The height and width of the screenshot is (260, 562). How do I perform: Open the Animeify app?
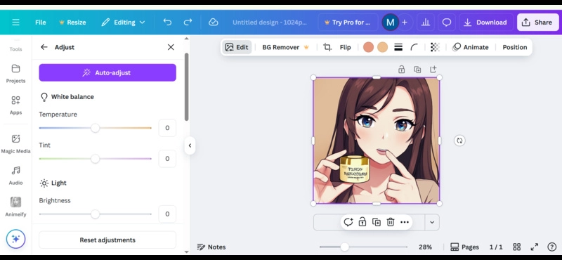point(15,207)
